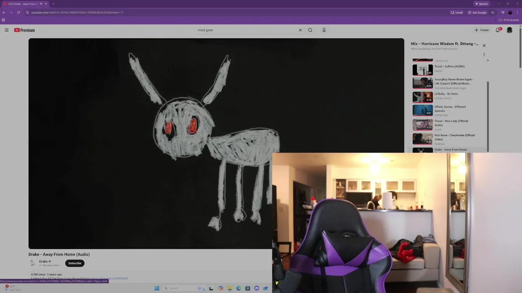Reload the page with refresh icon
Viewport: 522px width, 293px height.
pos(18,13)
